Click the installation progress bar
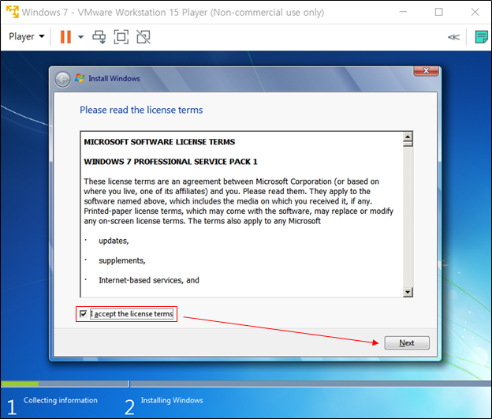492x419 pixels. [246, 383]
